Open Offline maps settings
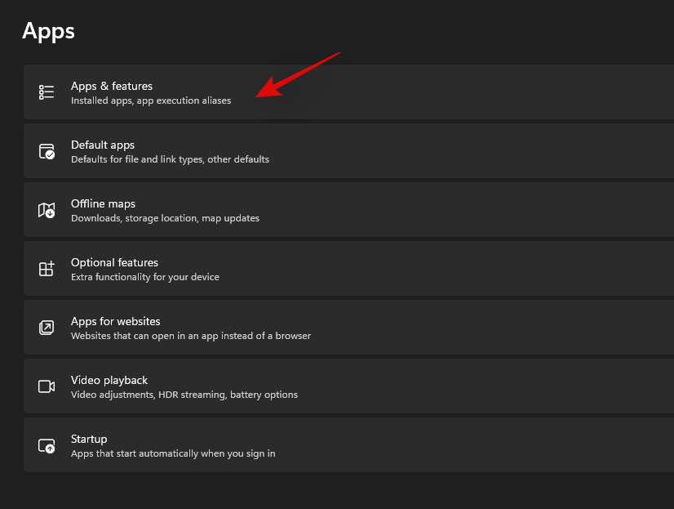Viewport: 674px width, 509px height. coord(348,210)
